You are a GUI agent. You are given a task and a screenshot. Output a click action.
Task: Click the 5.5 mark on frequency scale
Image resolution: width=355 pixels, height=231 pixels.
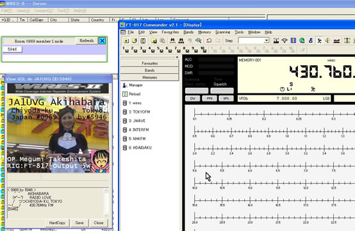tap(222, 171)
